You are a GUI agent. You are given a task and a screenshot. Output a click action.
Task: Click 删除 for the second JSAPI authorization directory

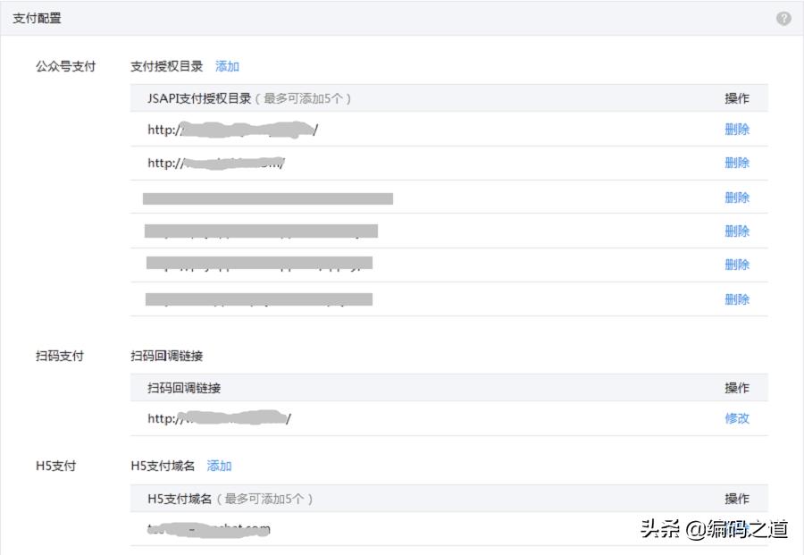click(738, 163)
